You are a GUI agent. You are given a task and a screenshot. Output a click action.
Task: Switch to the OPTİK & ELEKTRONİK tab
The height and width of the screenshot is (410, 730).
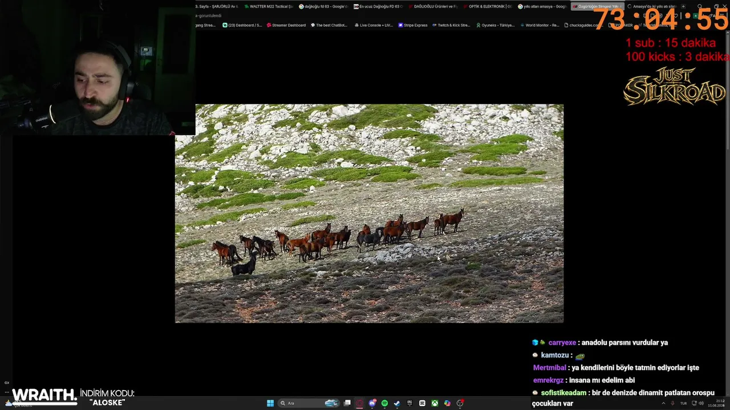tap(488, 7)
